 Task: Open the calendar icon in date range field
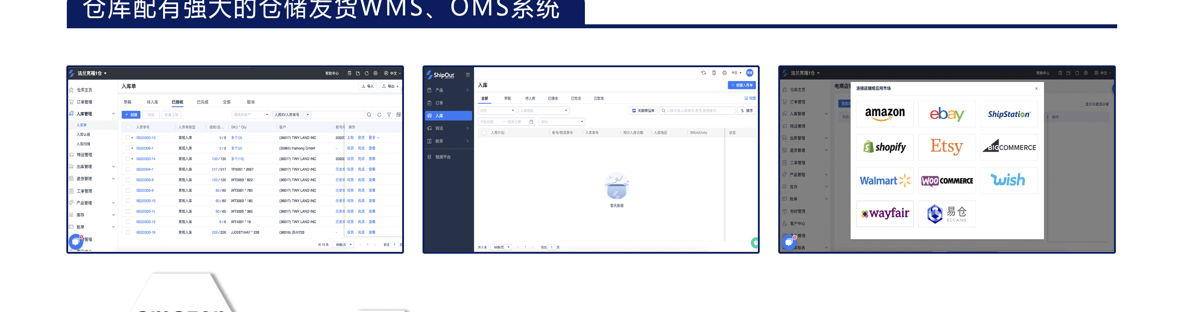531,122
